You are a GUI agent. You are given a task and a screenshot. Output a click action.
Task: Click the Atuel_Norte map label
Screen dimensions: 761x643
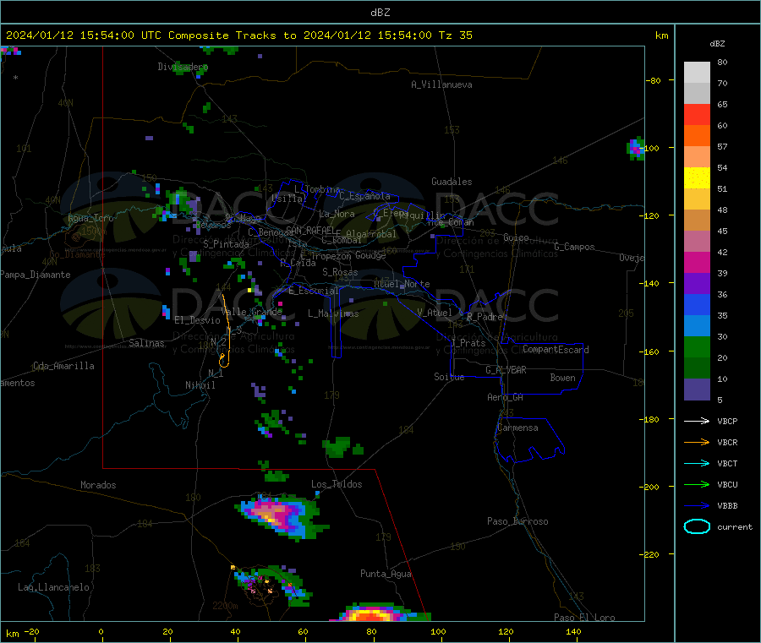[x=402, y=284]
